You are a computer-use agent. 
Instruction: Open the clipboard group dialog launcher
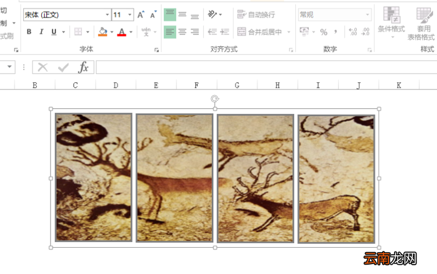click(x=16, y=50)
